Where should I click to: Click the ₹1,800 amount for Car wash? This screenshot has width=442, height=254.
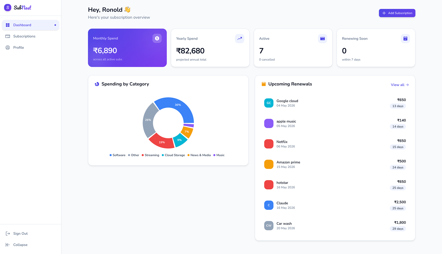pyautogui.click(x=400, y=223)
